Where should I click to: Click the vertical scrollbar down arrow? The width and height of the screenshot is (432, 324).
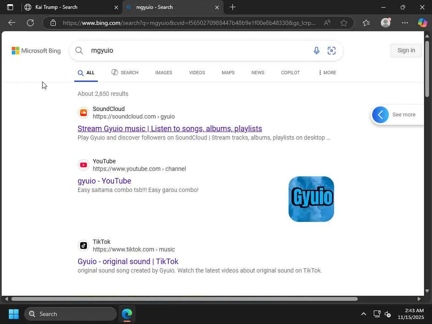coord(427,291)
